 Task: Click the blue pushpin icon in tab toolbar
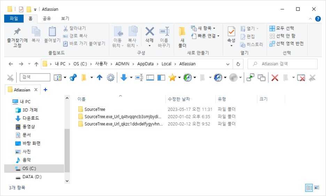tap(73, 78)
